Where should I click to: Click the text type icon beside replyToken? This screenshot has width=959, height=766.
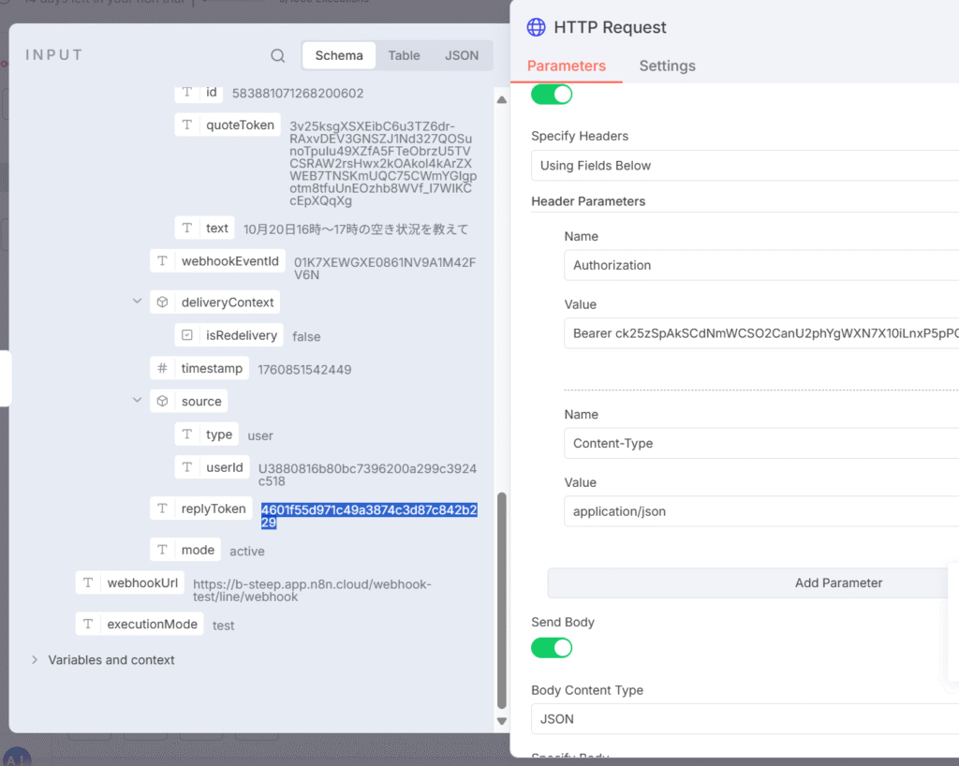[163, 508]
